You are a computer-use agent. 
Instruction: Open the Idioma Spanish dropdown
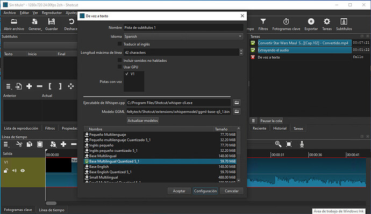tap(183, 36)
